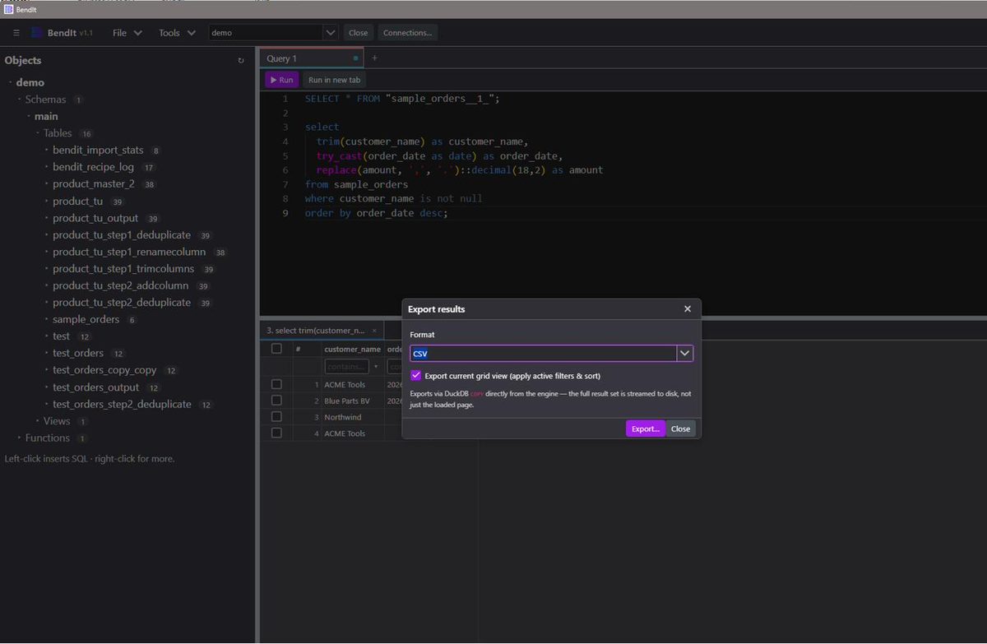
Task: Open the File menu
Action: 127,33
